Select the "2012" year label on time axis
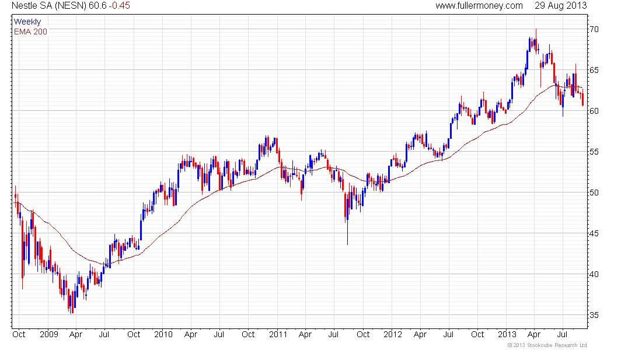The width and height of the screenshot is (642, 350). coord(393,334)
